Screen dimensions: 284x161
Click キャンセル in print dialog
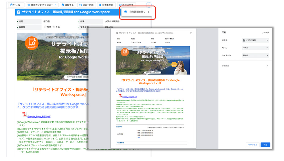point(253,145)
